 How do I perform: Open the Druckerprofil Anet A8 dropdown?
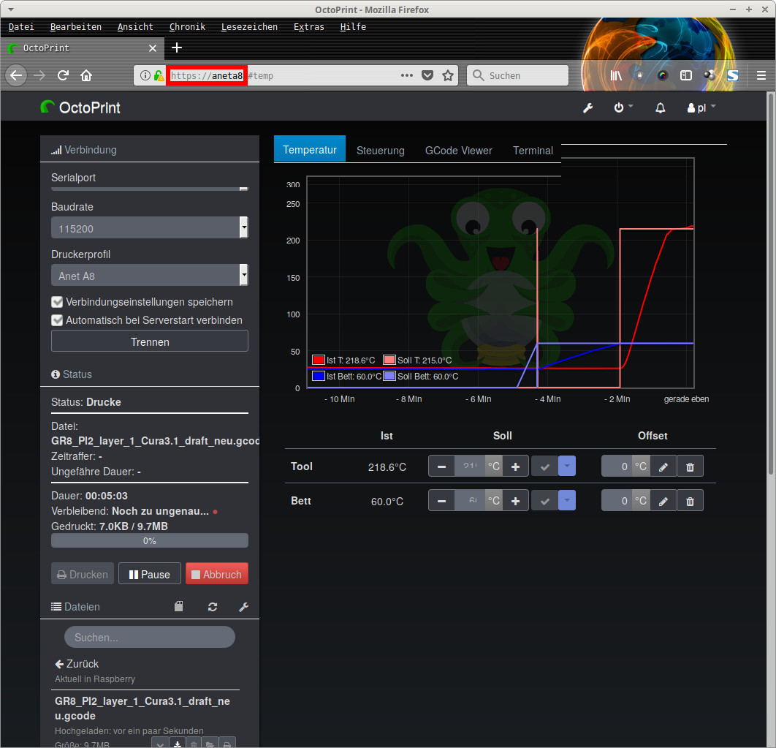point(150,276)
